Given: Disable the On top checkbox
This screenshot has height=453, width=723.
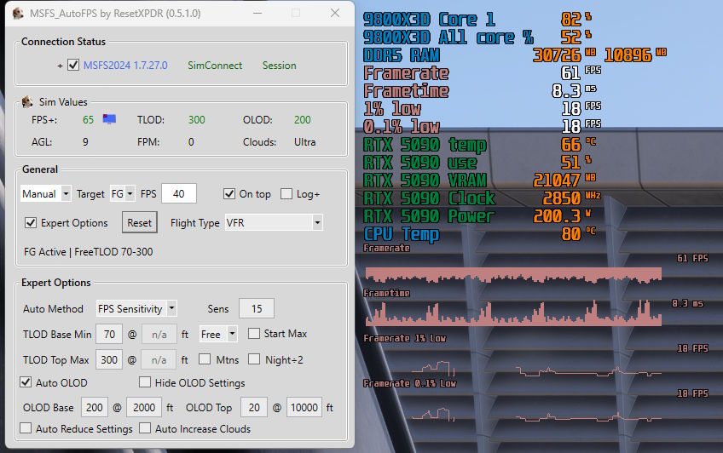Looking at the screenshot, I should (229, 194).
